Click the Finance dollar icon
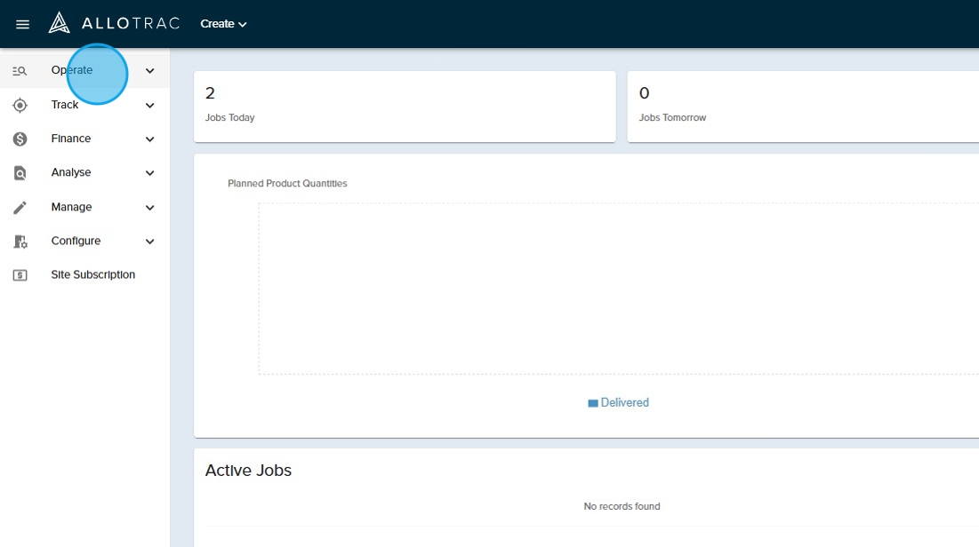 click(20, 139)
